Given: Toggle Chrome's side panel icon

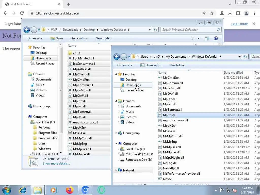Looking at the screenshot, I should (238, 13).
